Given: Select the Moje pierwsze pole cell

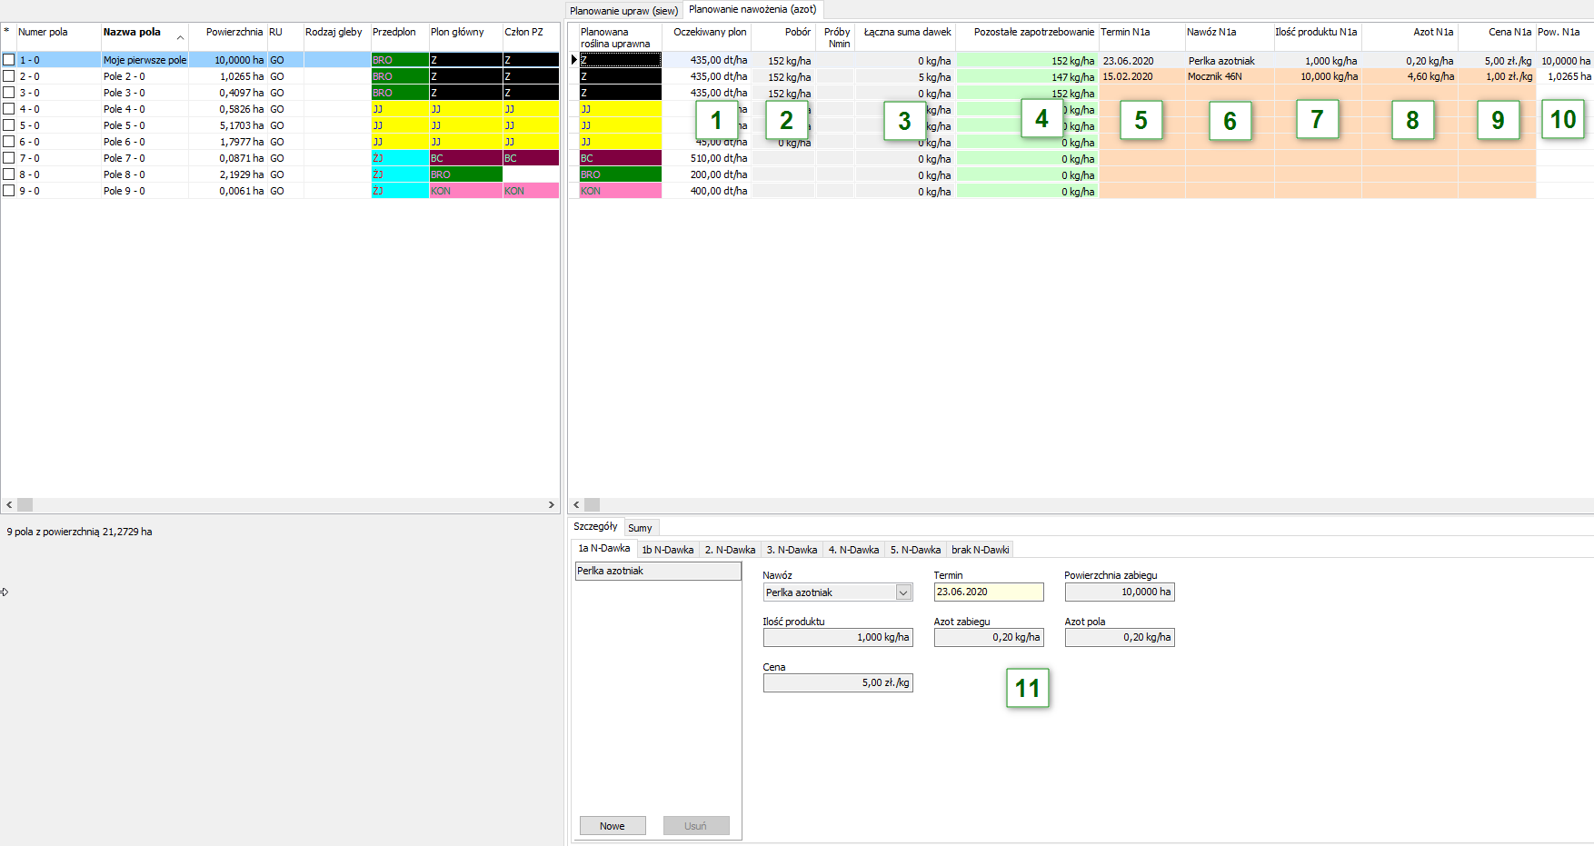Looking at the screenshot, I should (144, 60).
